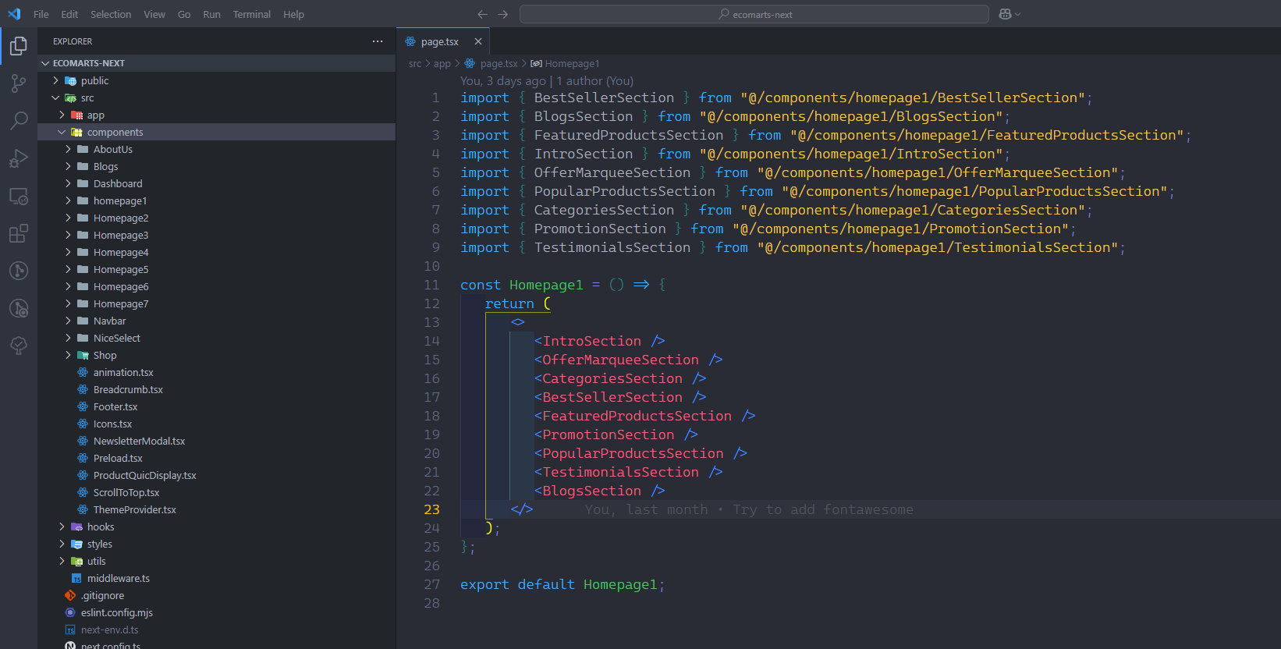Click the go back arrow
This screenshot has width=1281, height=649.
pos(482,14)
